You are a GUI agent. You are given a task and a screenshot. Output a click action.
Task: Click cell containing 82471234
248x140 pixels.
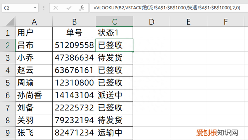pyautogui.click(x=74, y=133)
